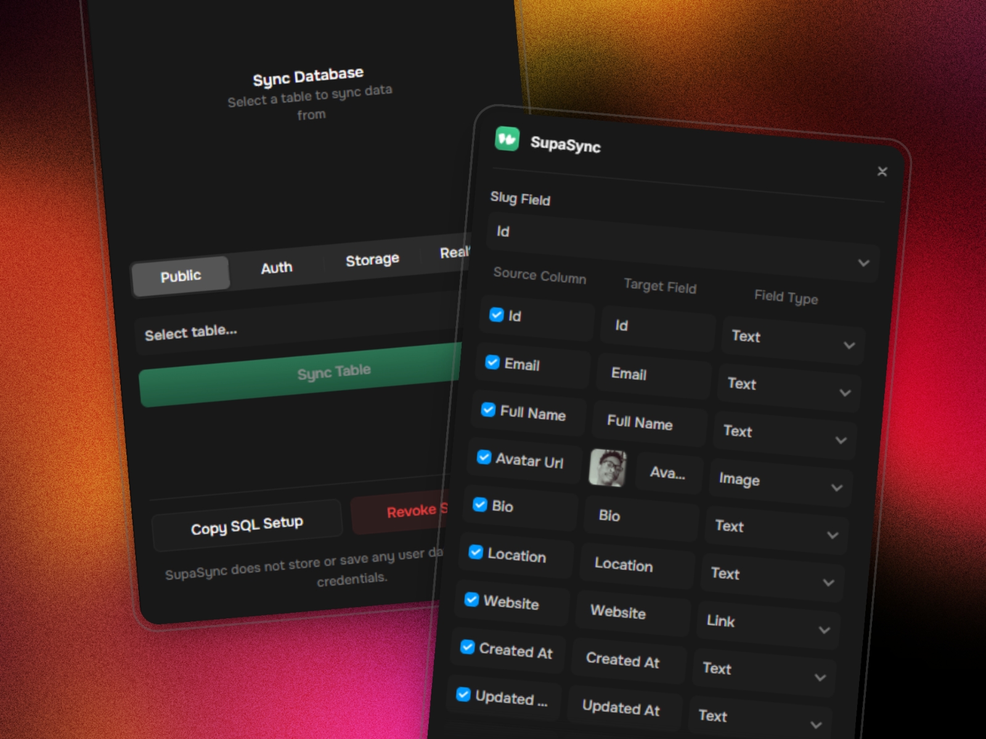Expand the Slug Field dropdown

point(863,263)
